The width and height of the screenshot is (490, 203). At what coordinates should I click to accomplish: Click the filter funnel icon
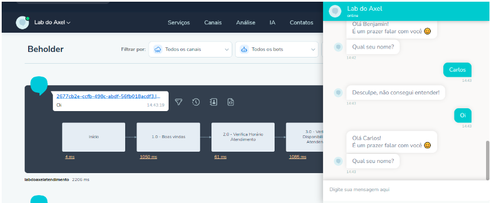pyautogui.click(x=178, y=102)
